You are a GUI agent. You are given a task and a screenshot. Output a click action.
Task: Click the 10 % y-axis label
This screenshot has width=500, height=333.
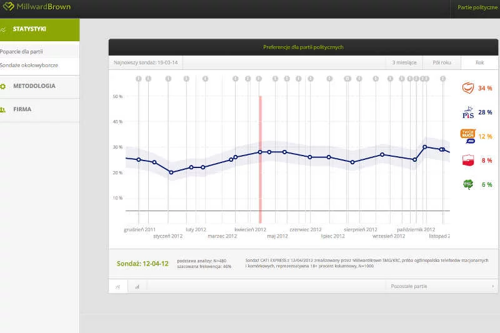(117, 198)
